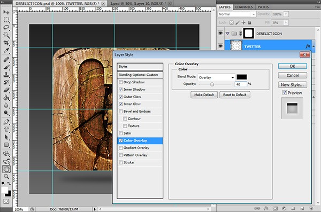
Task: Select the Lasso tool
Action: tap(6, 27)
